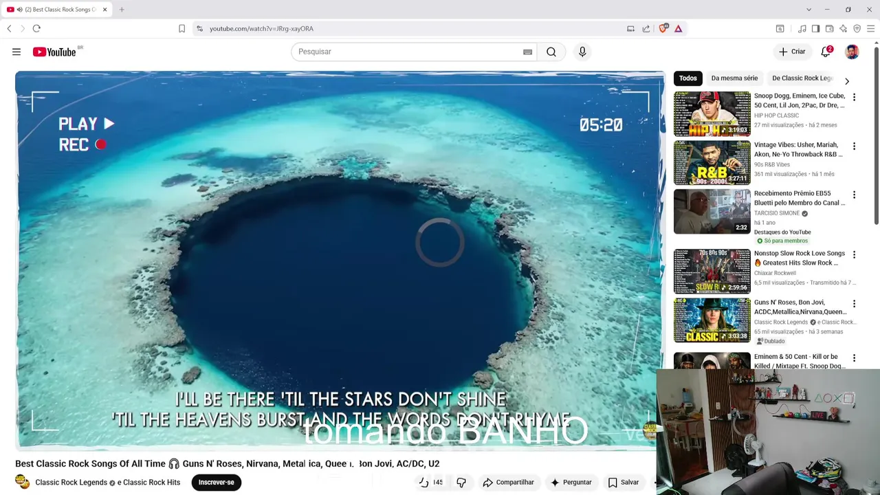Open the Brave VPN shield icon
The height and width of the screenshot is (495, 880).
(x=857, y=29)
